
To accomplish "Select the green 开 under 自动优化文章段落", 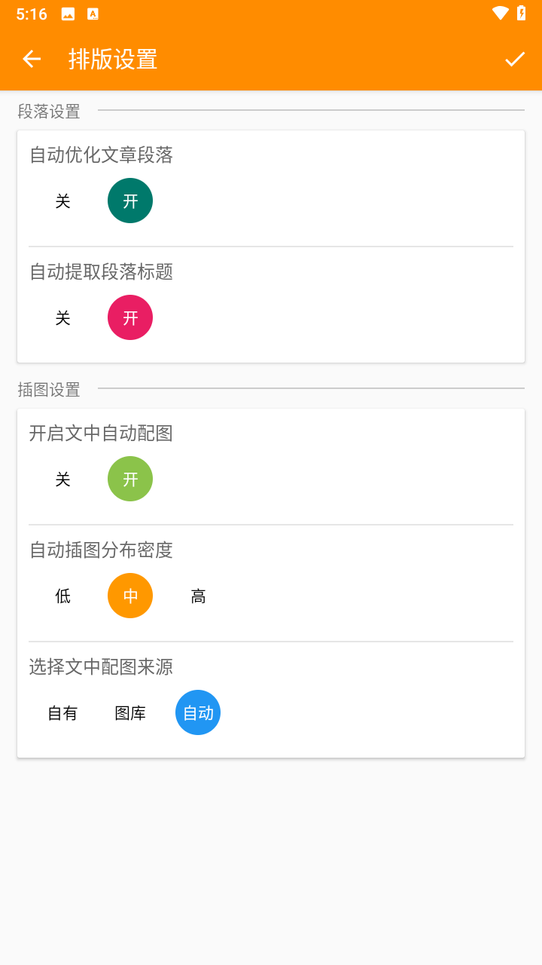I will (130, 201).
